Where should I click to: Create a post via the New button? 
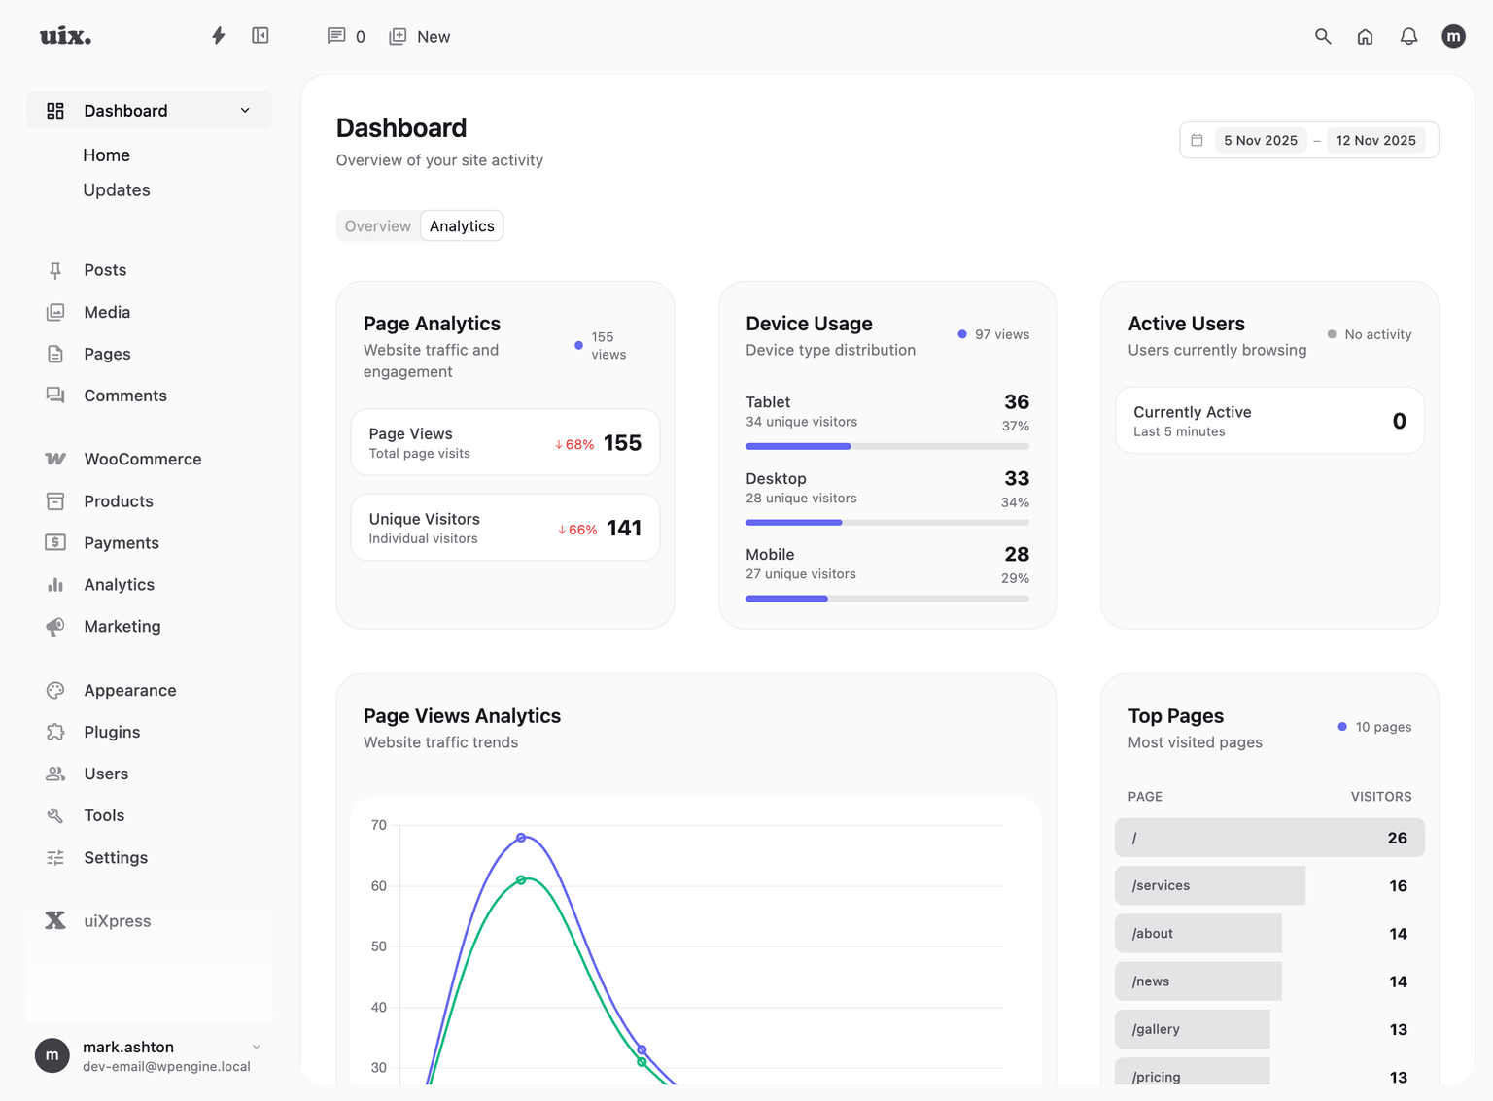coord(419,36)
